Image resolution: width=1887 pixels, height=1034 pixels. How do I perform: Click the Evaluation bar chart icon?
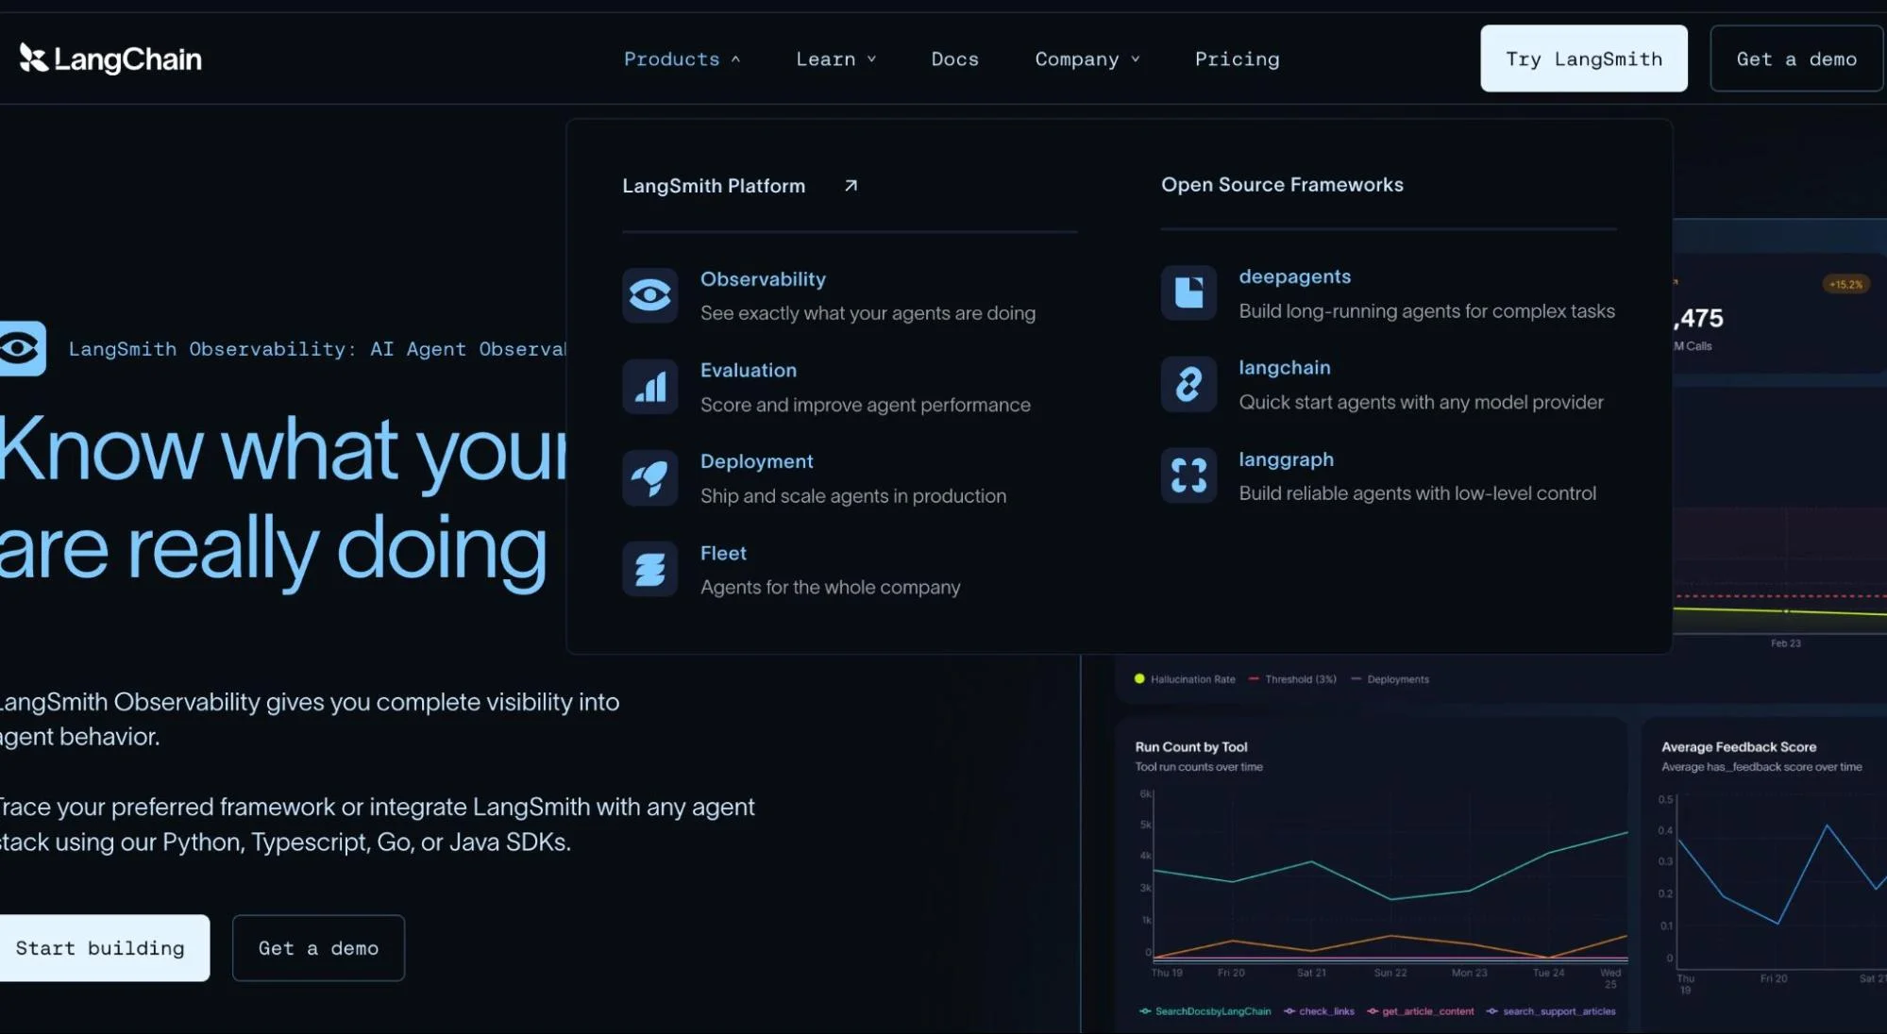point(649,387)
